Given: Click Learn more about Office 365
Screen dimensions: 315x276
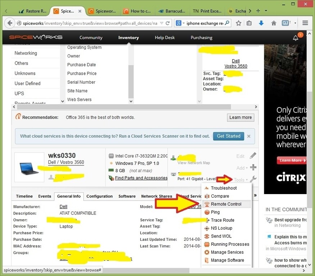Looking at the screenshot, I should [x=240, y=118].
